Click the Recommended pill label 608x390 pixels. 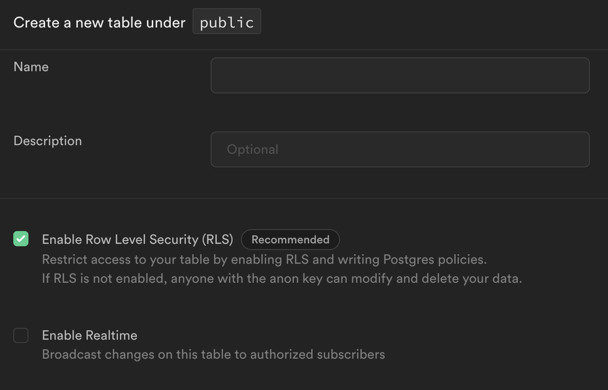pyautogui.click(x=290, y=240)
